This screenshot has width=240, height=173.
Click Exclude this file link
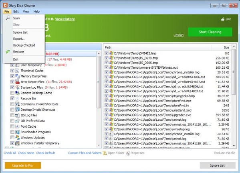pyautogui.click(x=224, y=153)
